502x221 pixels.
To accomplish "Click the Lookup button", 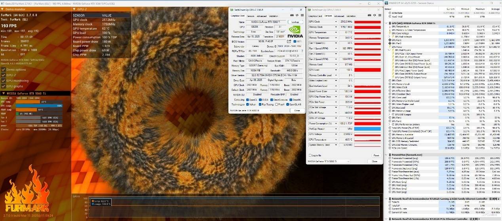I will click(x=295, y=22).
